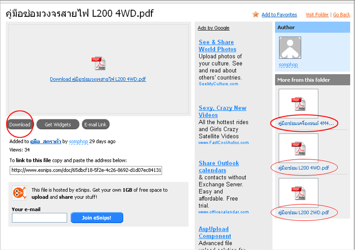Open the Share Outlook calendars ad link

click(x=219, y=167)
